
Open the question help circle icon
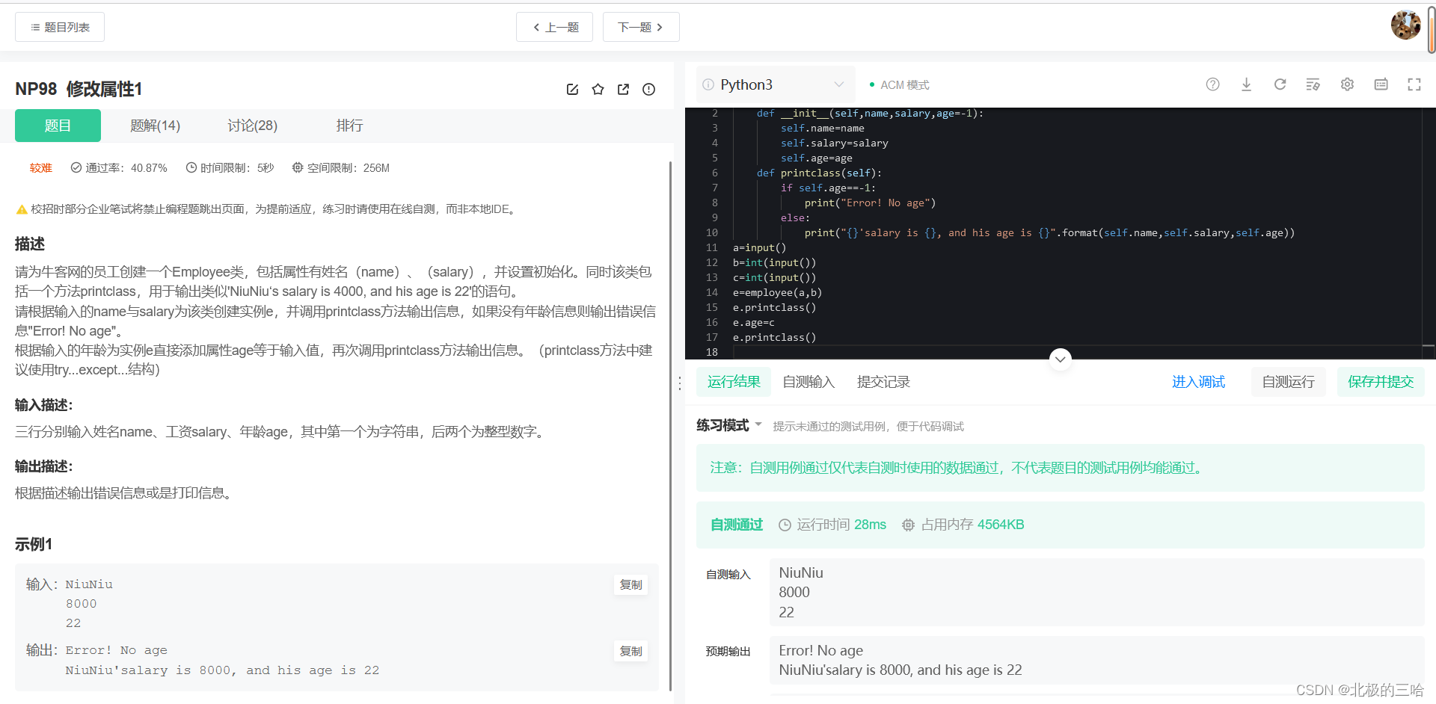coord(1212,84)
